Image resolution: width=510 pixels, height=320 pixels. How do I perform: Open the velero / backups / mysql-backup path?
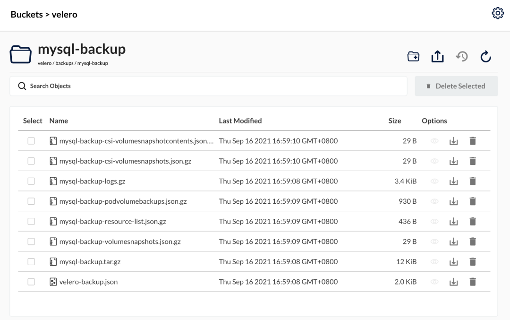73,63
